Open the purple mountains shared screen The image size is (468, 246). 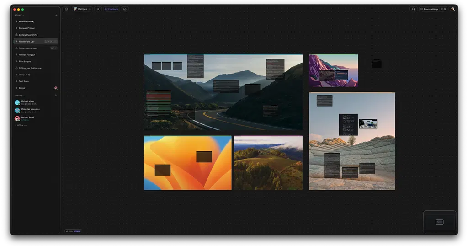333,70
